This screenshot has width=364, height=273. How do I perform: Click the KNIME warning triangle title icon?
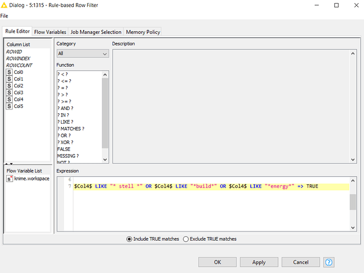point(4,5)
